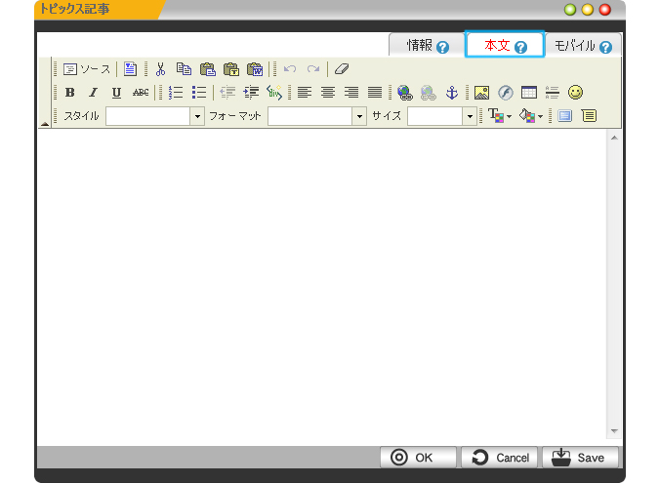Click the Copy icon

coord(184,69)
